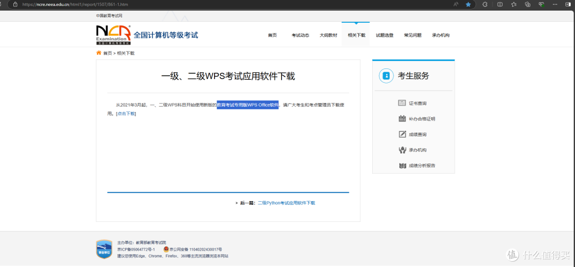Click the police badge icon by 京公网安备
This screenshot has width=575, height=267.
(x=166, y=249)
